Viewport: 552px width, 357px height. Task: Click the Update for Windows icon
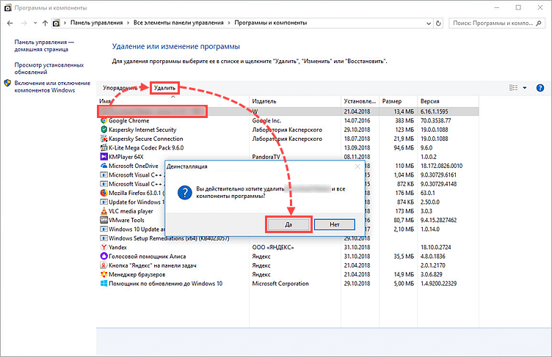tap(103, 202)
